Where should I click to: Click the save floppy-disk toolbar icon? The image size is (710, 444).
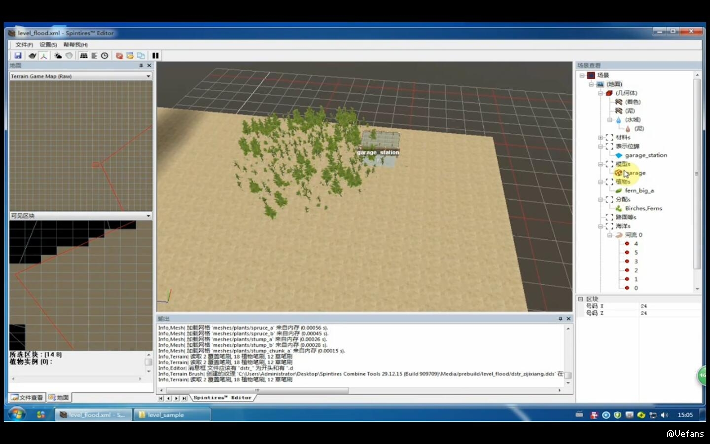[x=18, y=56]
